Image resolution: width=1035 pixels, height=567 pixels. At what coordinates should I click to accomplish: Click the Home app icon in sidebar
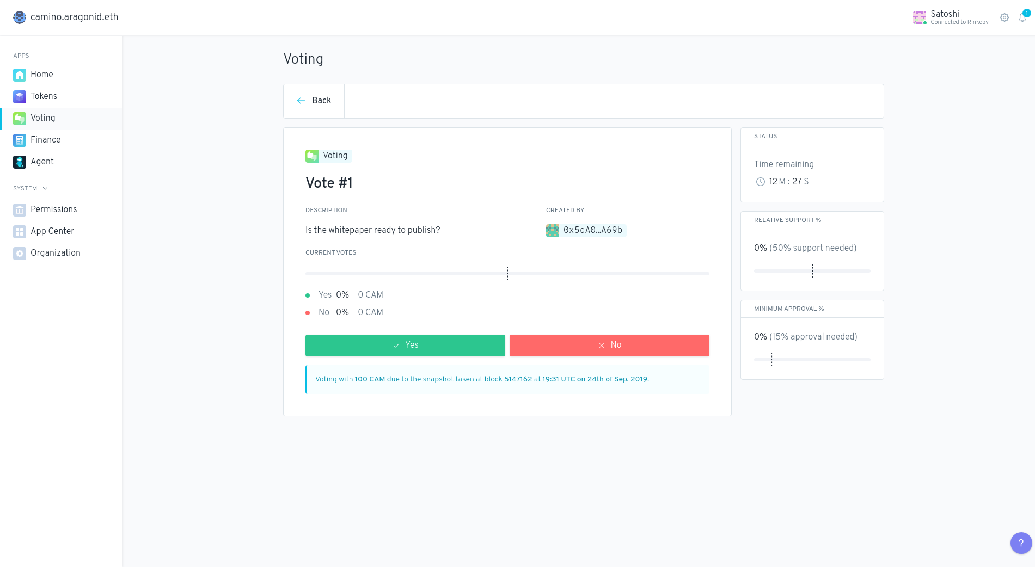pos(20,75)
